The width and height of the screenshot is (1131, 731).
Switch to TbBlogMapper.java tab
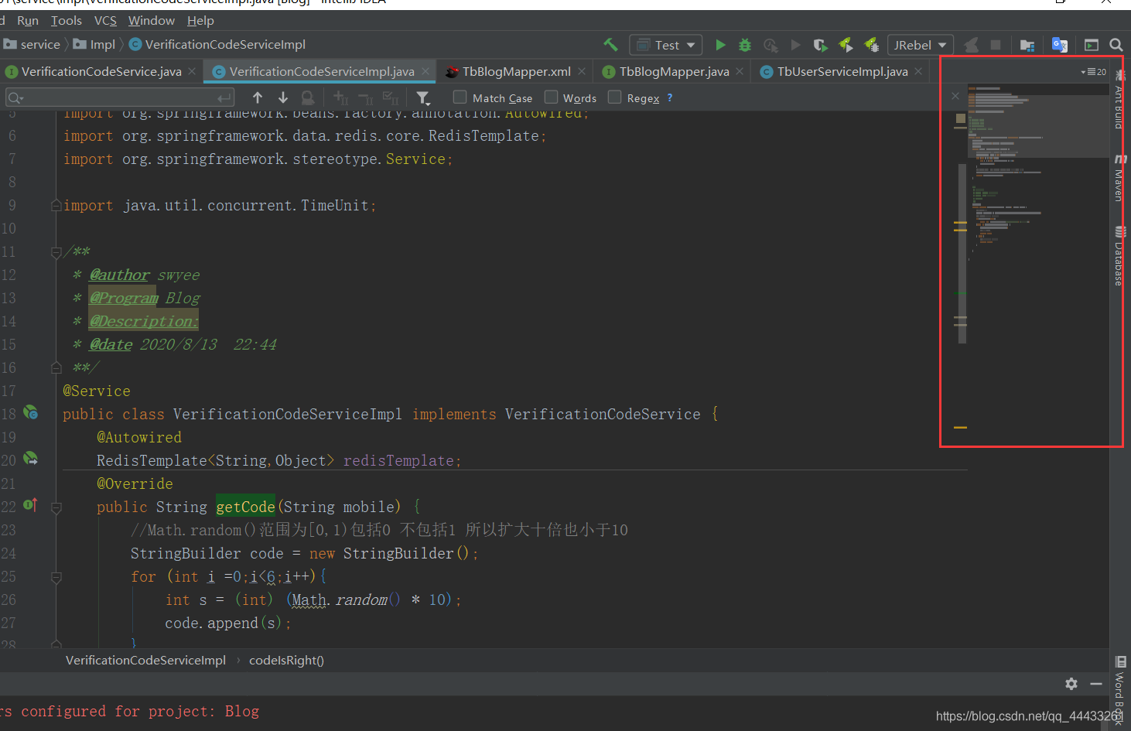coord(674,71)
